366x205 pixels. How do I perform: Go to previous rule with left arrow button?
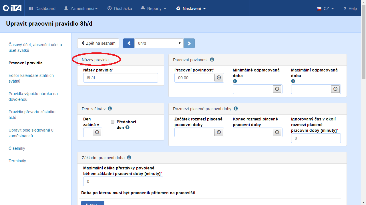pos(129,43)
